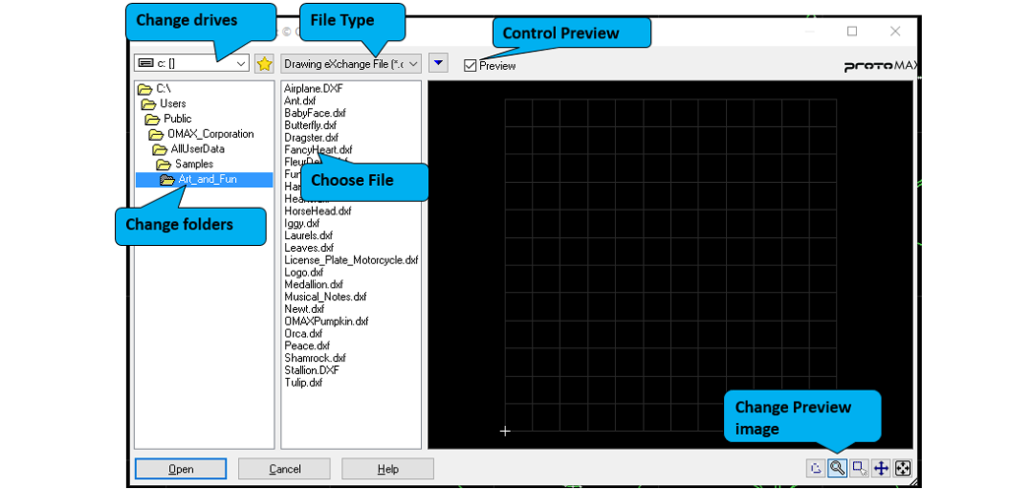
Task: Click the redraw preview icon
Action: pos(816,468)
